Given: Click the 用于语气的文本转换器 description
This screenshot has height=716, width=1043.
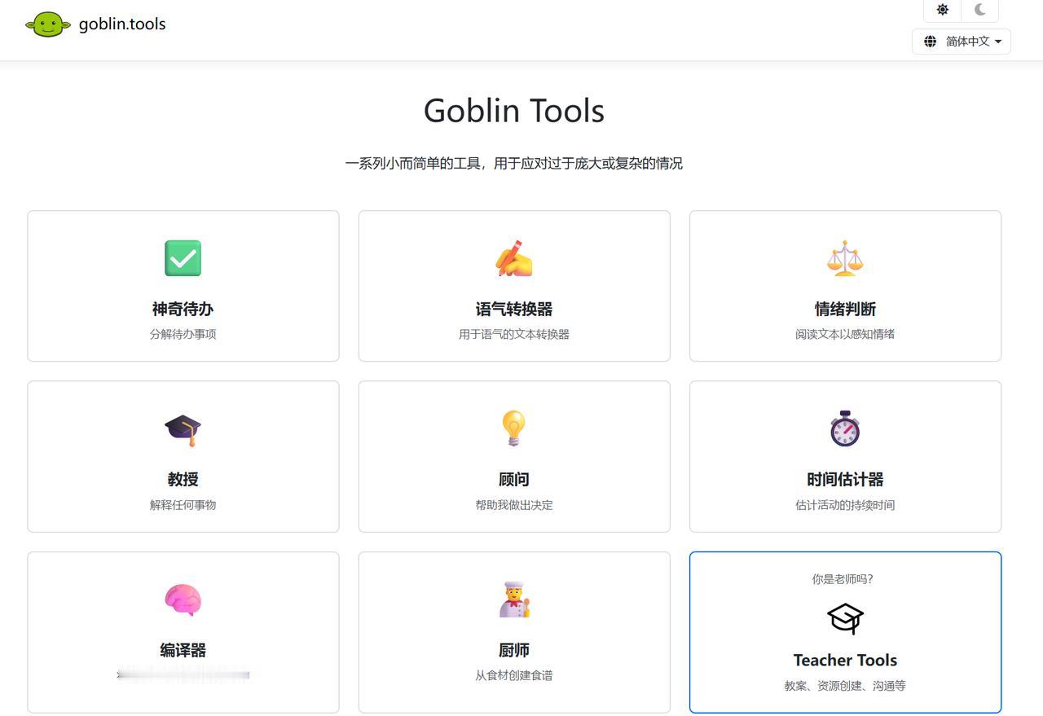Looking at the screenshot, I should tap(514, 334).
